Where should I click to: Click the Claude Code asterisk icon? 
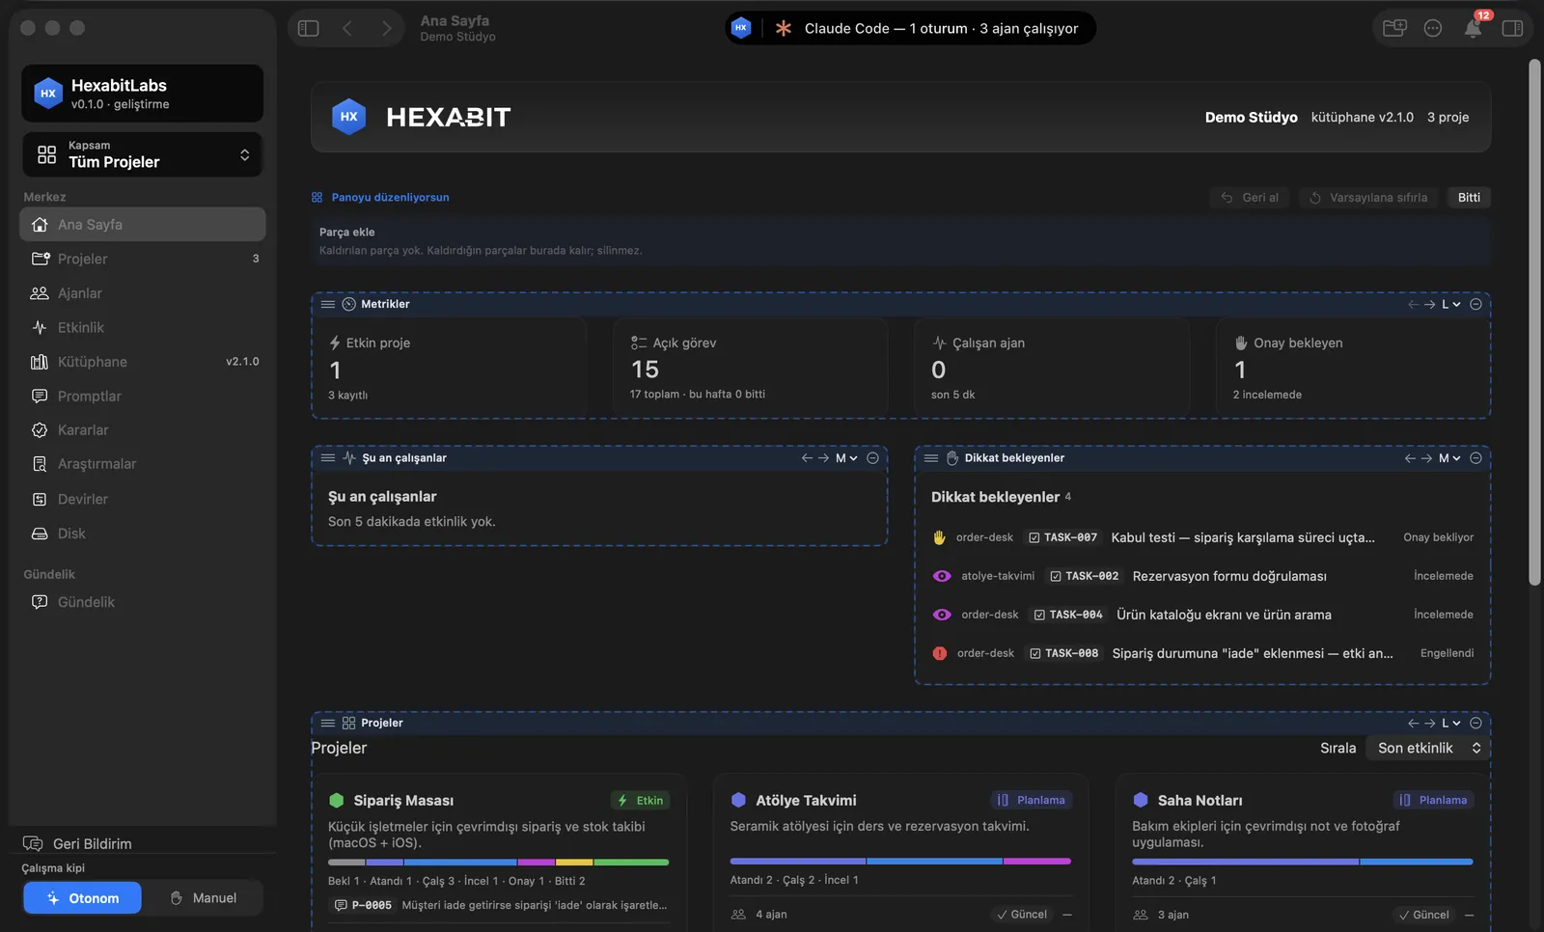pos(784,28)
